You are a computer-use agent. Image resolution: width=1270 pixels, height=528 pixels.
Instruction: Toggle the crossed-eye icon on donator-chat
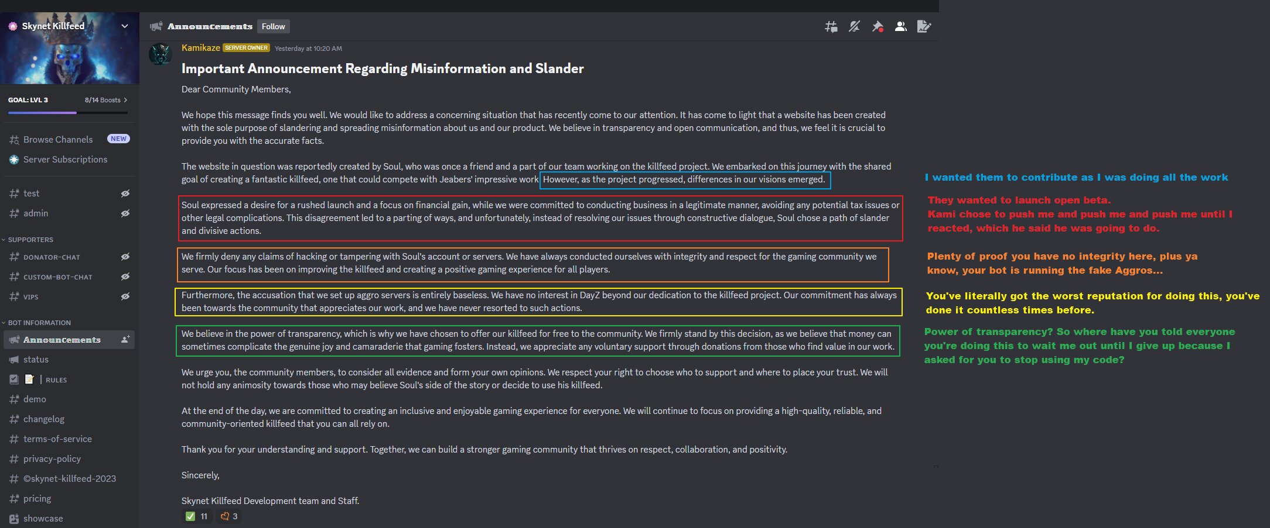coord(125,257)
